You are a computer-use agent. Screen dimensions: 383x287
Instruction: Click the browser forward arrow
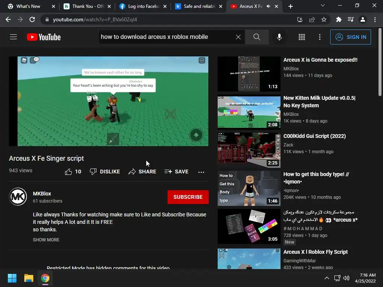(20, 19)
